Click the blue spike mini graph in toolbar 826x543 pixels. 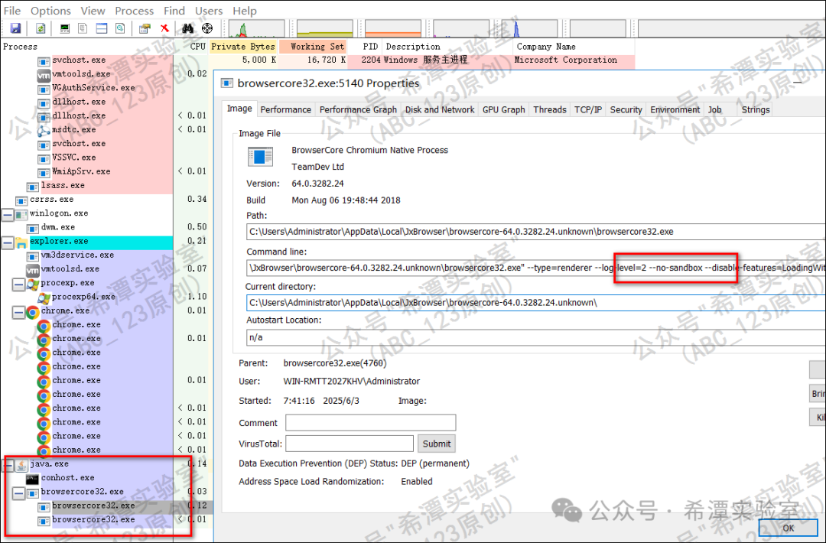[529, 28]
